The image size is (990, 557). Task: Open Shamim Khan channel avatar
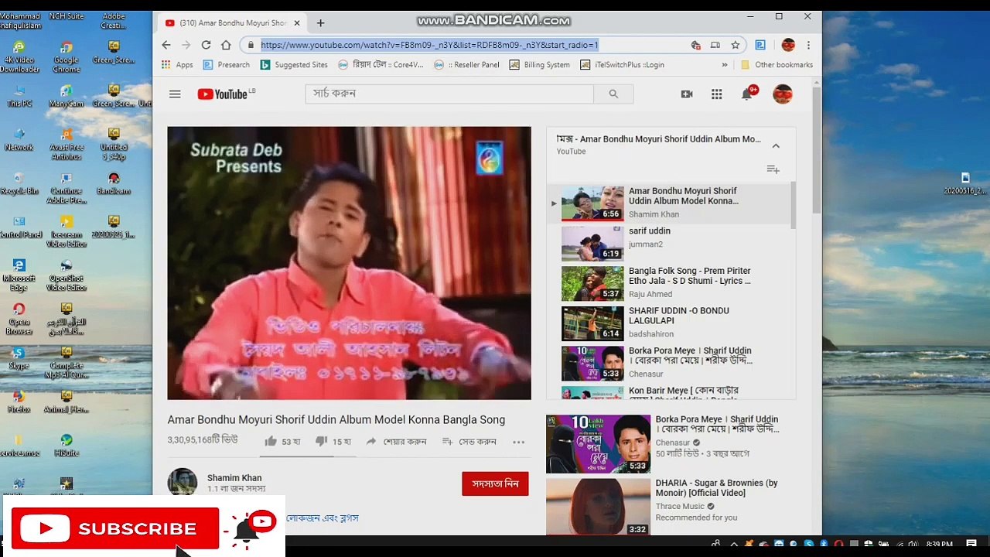(183, 482)
